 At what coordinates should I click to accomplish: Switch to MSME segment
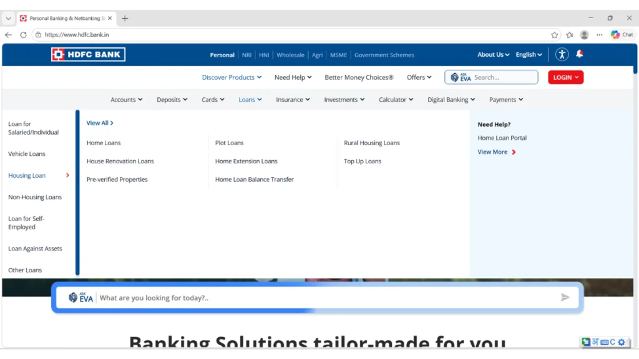338,55
